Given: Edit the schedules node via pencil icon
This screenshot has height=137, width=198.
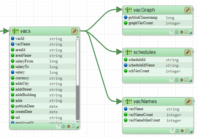Looking at the screenshot, I should coord(188,52).
